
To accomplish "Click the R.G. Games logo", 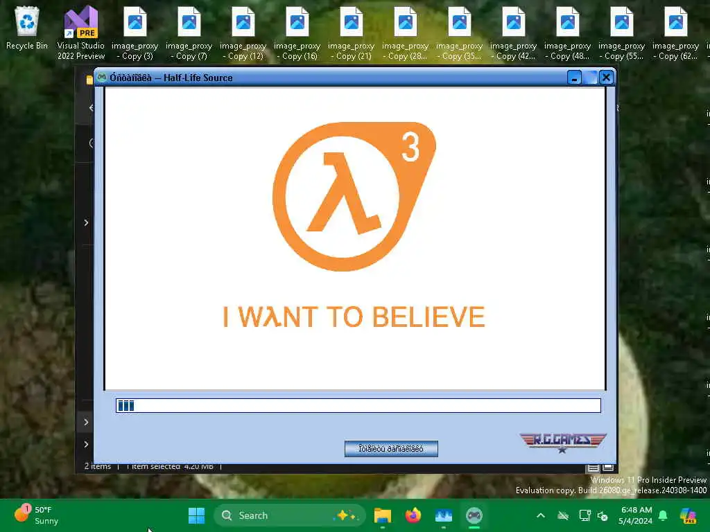I will (x=563, y=443).
